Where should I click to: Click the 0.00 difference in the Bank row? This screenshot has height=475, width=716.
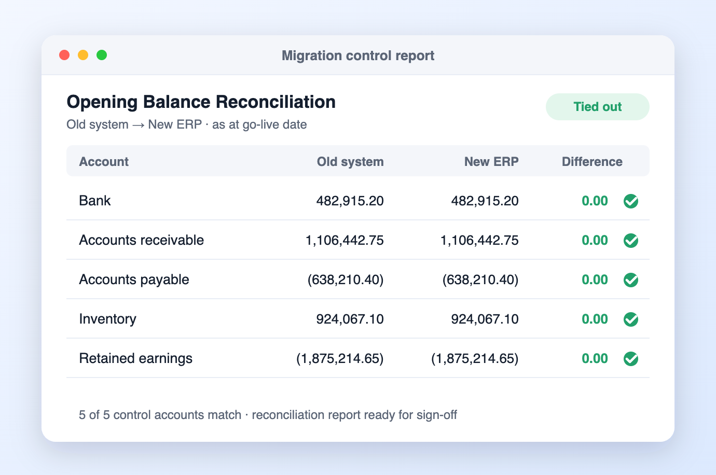[x=595, y=201]
